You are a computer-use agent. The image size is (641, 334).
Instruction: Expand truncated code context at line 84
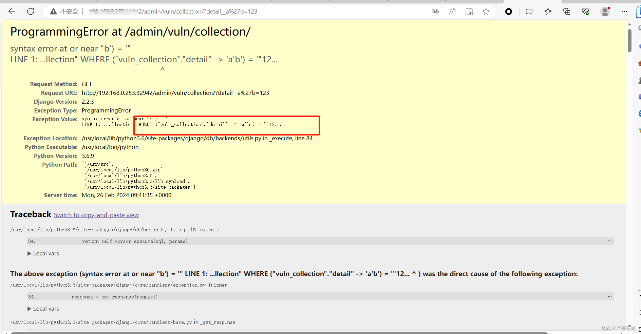point(609,241)
